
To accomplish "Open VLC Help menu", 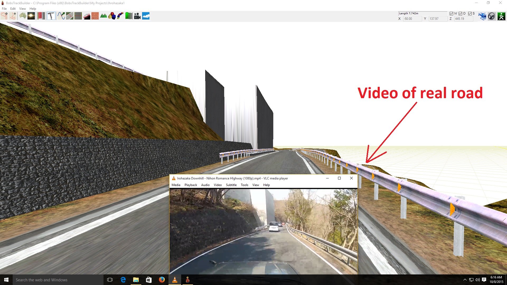I will click(x=266, y=185).
